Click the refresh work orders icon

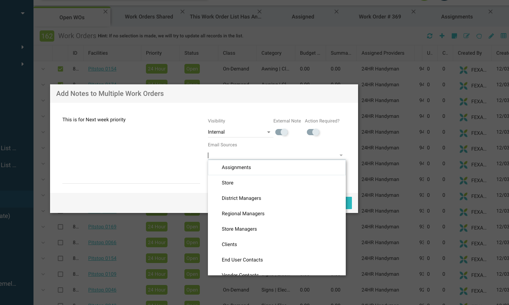(430, 36)
